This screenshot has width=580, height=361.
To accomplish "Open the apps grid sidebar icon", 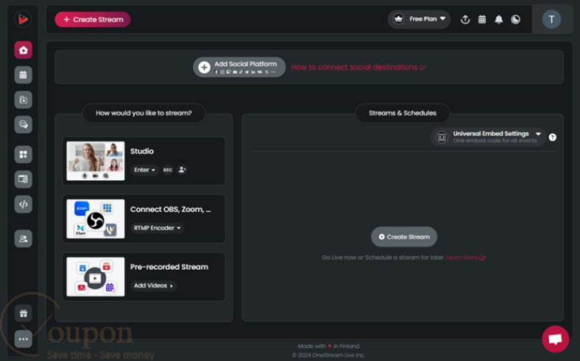I will point(24,154).
